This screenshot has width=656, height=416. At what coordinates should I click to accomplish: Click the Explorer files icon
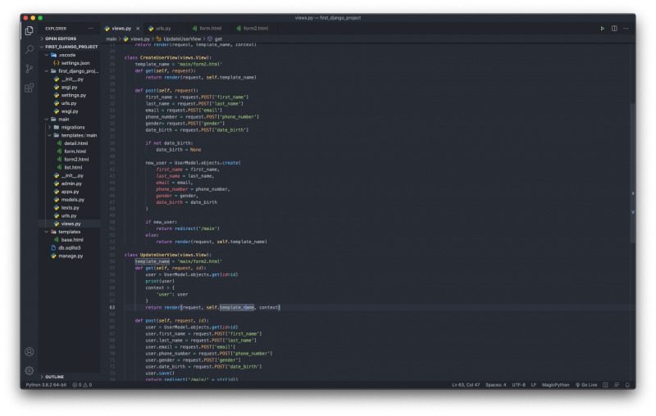[x=30, y=30]
